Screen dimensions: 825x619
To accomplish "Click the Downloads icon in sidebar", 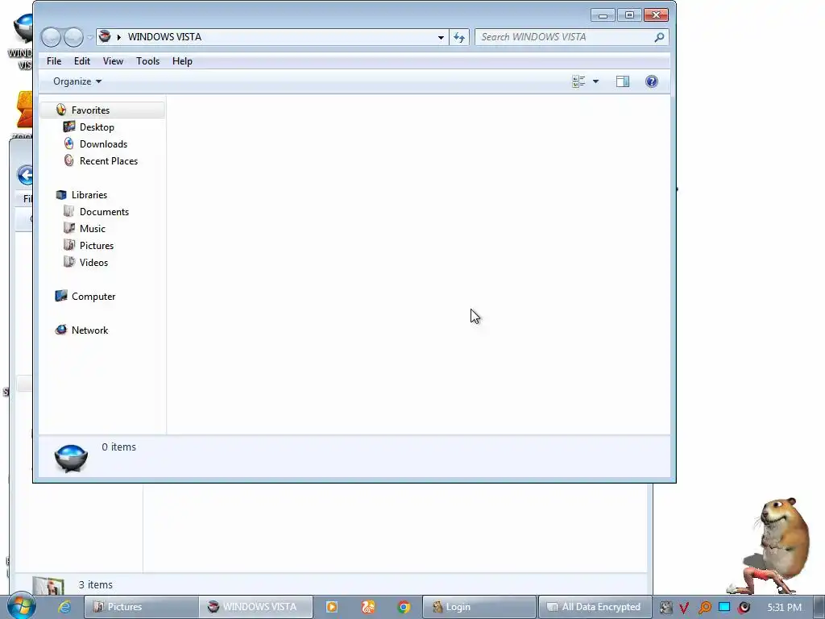I will (x=69, y=143).
